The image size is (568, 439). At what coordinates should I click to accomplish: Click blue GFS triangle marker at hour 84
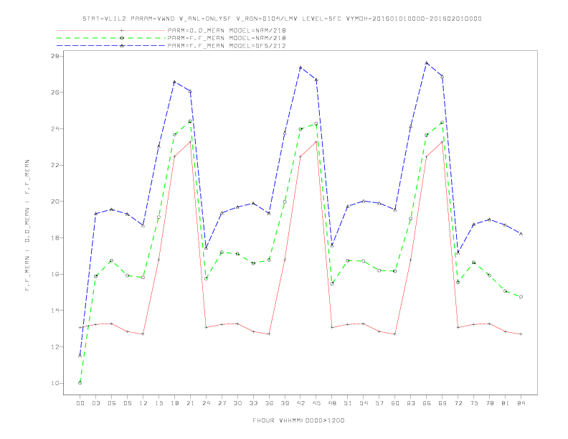(521, 234)
